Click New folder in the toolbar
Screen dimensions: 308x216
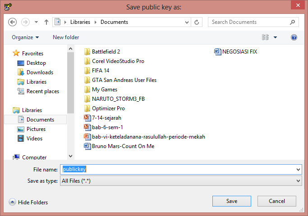(x=66, y=37)
